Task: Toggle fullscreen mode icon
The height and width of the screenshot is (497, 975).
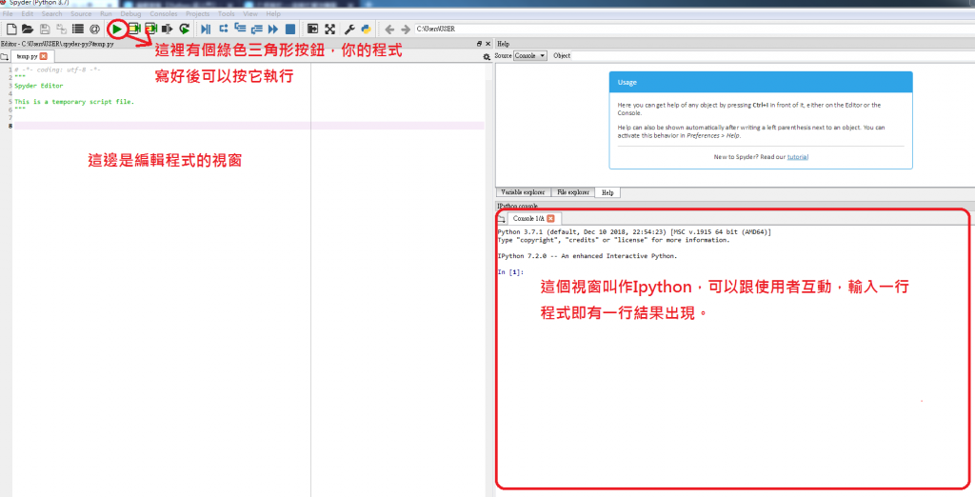Action: pyautogui.click(x=329, y=29)
